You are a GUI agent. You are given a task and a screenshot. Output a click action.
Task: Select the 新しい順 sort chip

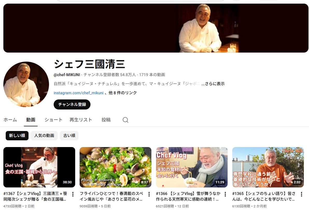pos(17,136)
